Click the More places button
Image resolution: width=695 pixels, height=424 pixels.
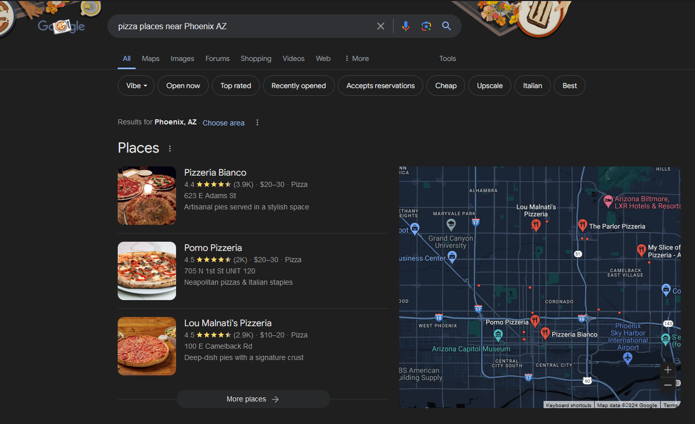[x=253, y=399]
